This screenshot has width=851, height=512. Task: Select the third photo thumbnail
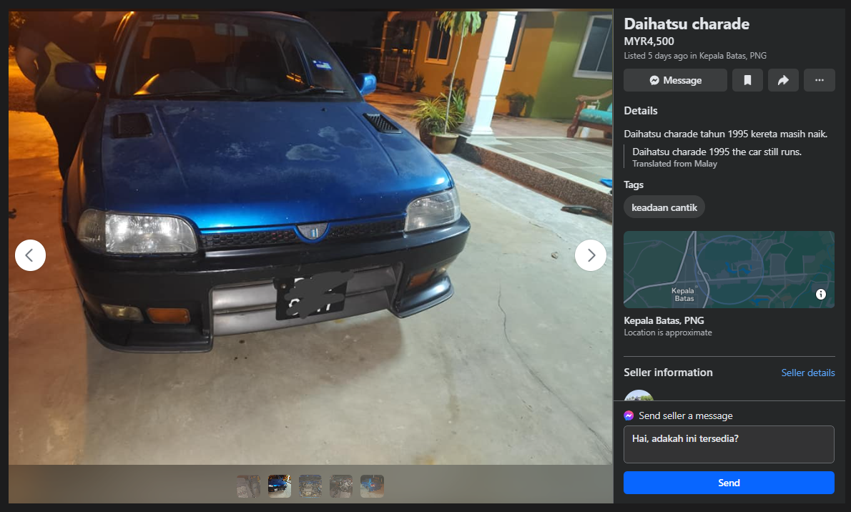(x=310, y=486)
